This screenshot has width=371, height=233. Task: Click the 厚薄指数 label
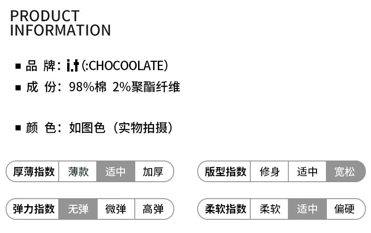click(34, 171)
